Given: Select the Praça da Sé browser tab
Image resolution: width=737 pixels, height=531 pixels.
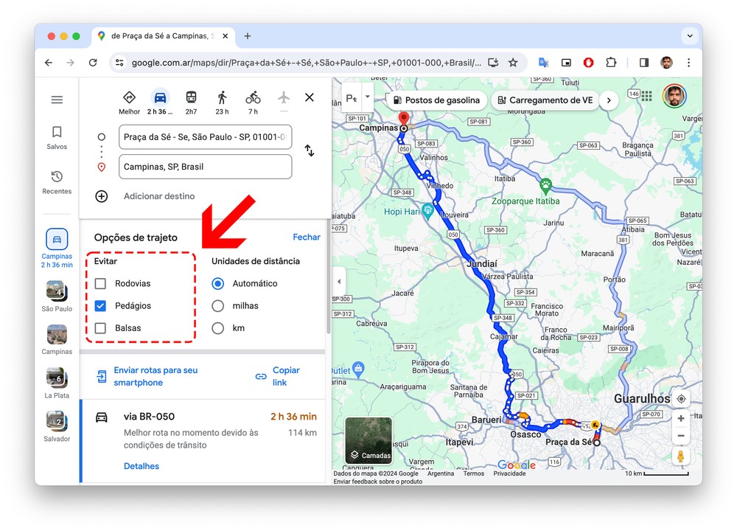Looking at the screenshot, I should (163, 35).
